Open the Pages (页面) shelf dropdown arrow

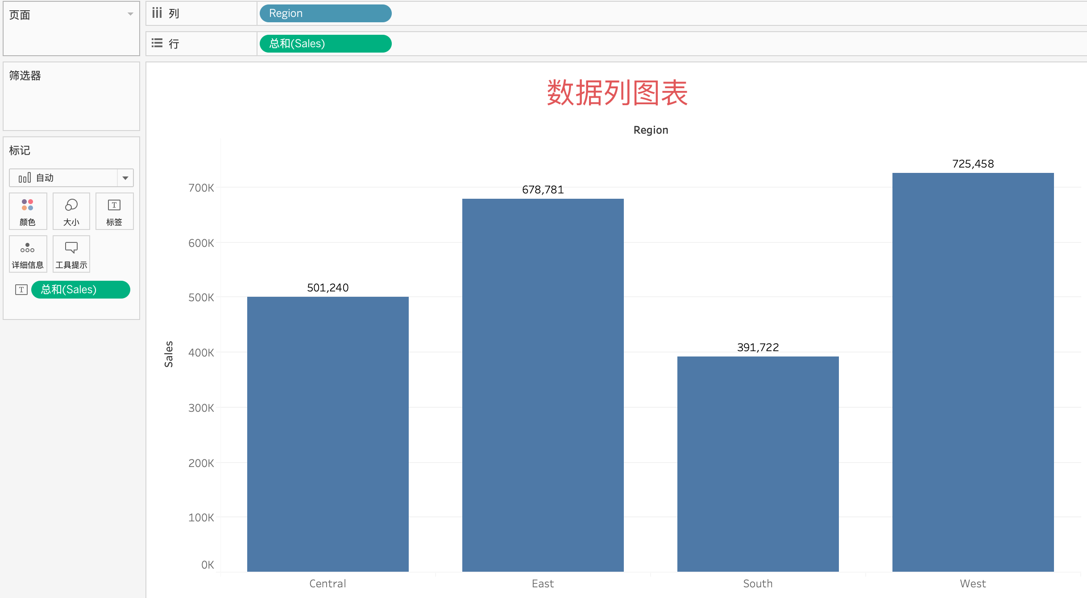(130, 14)
